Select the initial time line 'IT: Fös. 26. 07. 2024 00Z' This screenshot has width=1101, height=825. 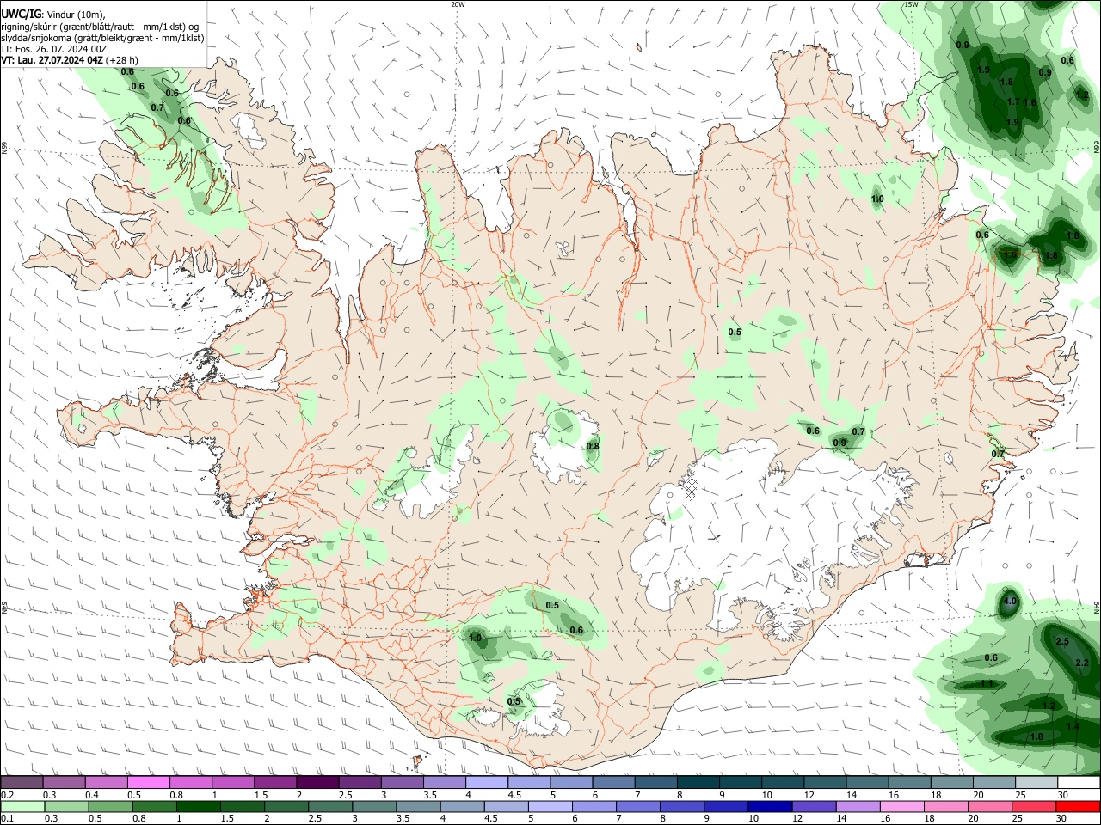coord(53,49)
